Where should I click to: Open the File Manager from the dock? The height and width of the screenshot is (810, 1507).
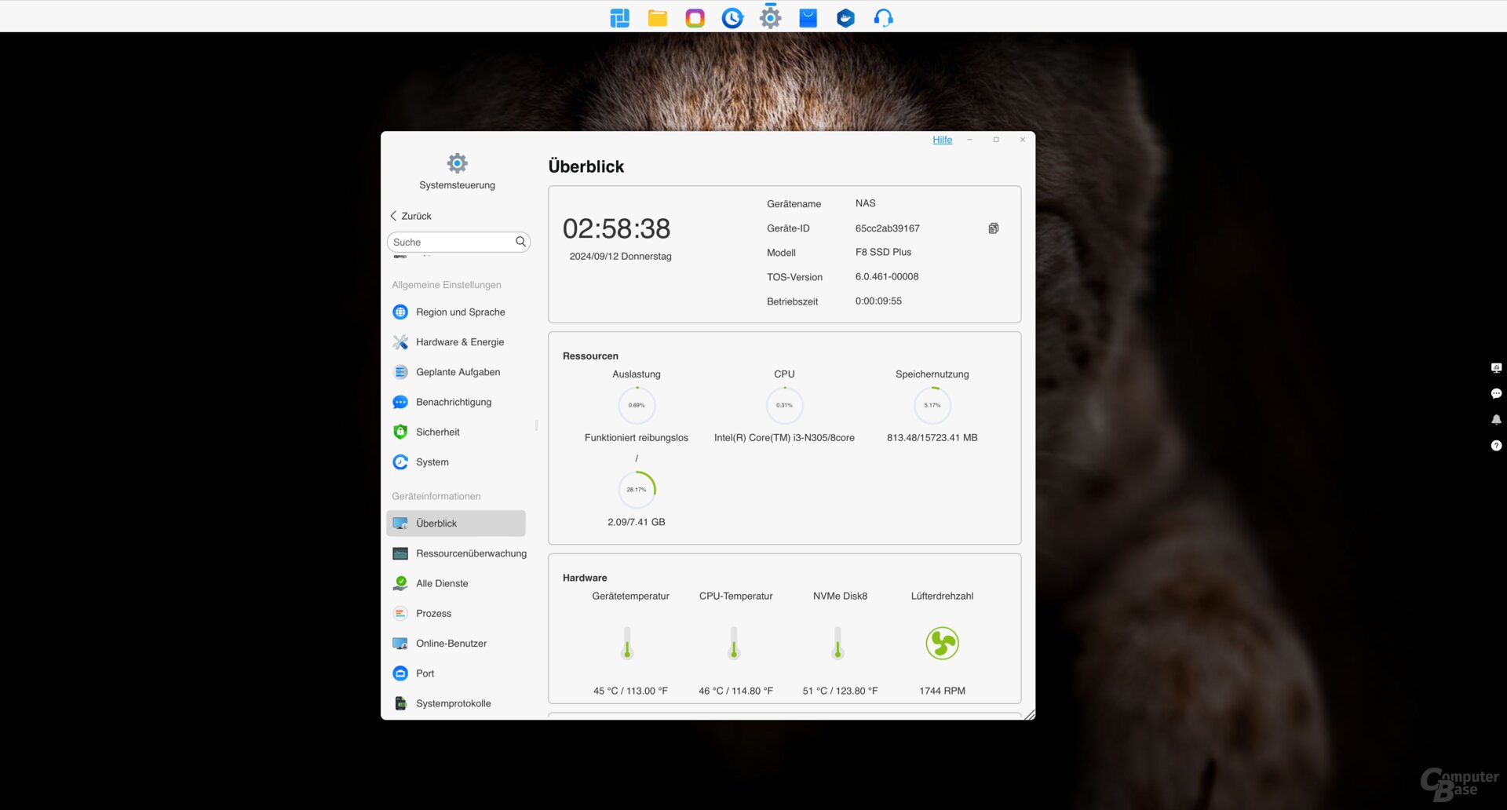point(657,16)
